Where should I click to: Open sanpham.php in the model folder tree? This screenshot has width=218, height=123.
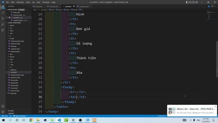(15, 49)
